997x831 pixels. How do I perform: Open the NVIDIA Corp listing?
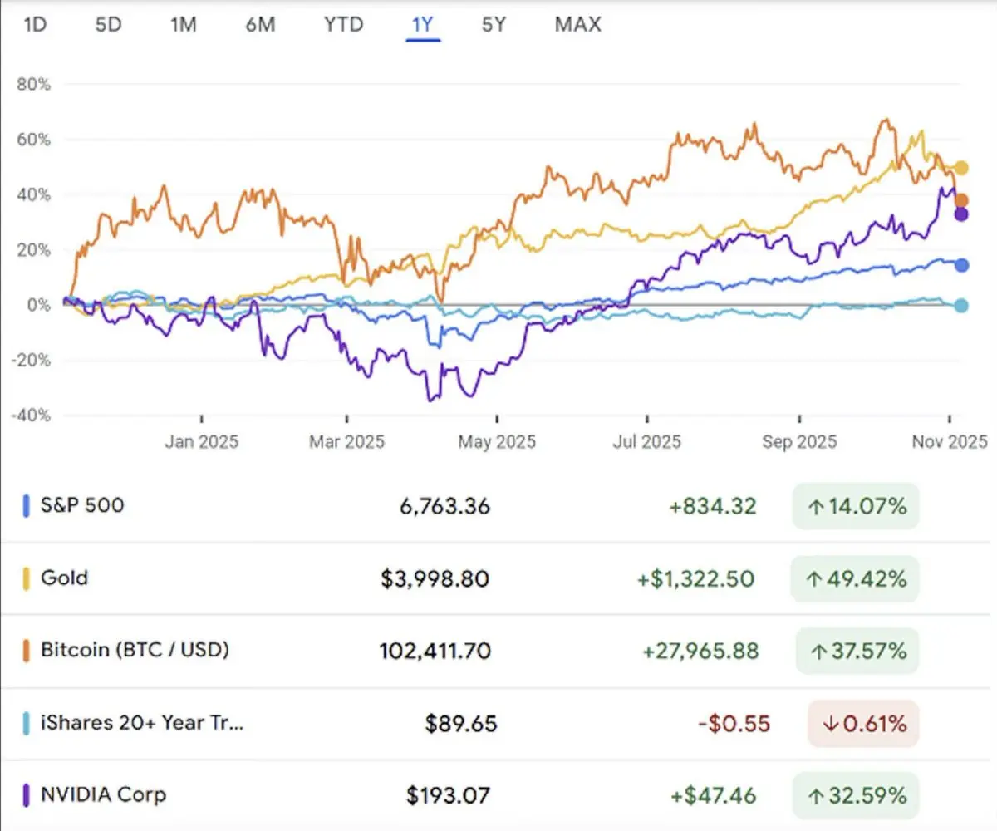pyautogui.click(x=103, y=794)
